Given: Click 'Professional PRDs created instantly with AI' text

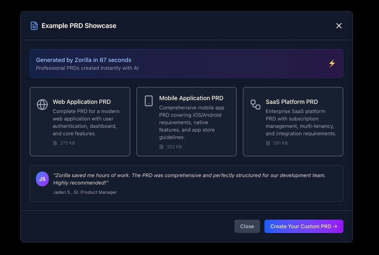Looking at the screenshot, I should 87,68.
